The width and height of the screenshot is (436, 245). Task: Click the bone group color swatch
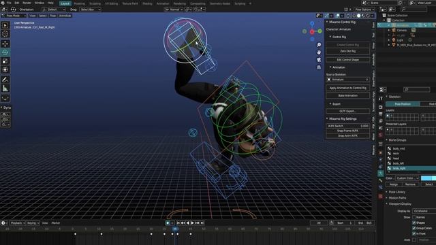tap(429, 178)
